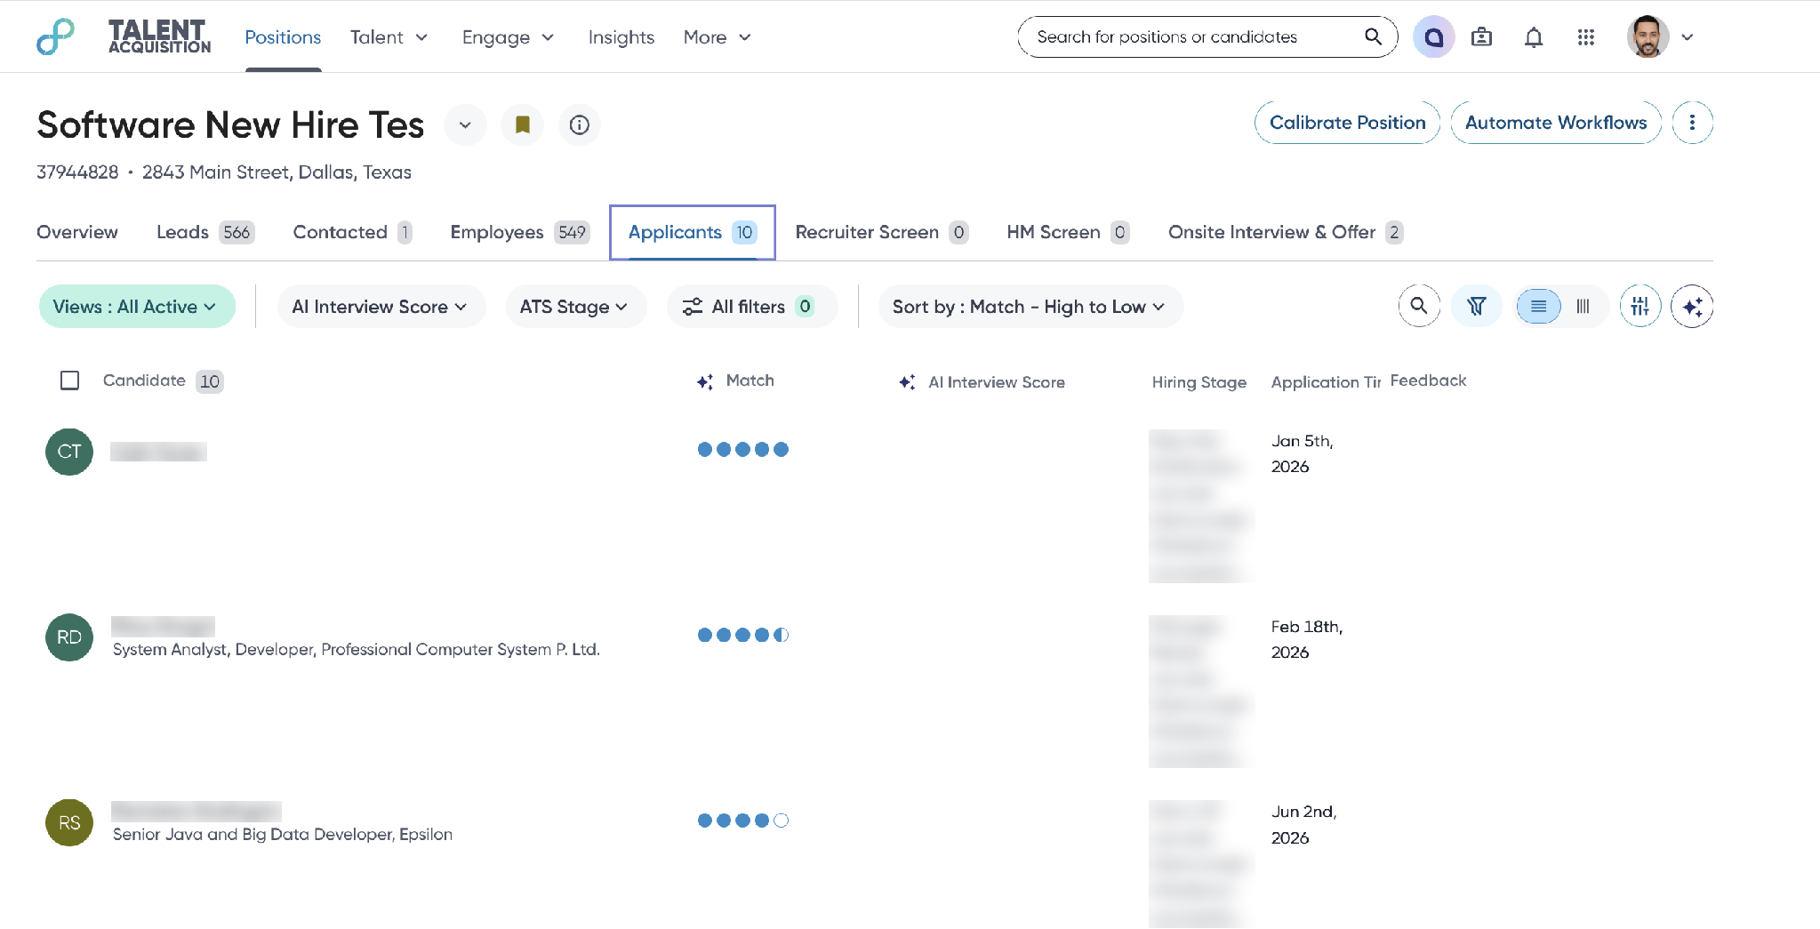Click the Automate Workflows button
This screenshot has width=1820, height=929.
1556,123
